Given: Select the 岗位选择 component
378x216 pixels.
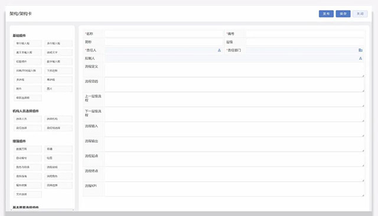Looking at the screenshot, I should pyautogui.click(x=28, y=128).
